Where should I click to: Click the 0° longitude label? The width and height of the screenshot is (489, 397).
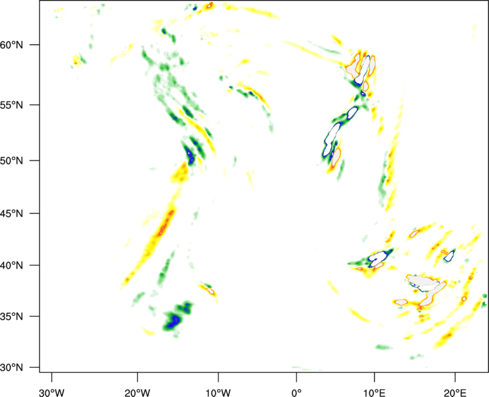click(296, 393)
